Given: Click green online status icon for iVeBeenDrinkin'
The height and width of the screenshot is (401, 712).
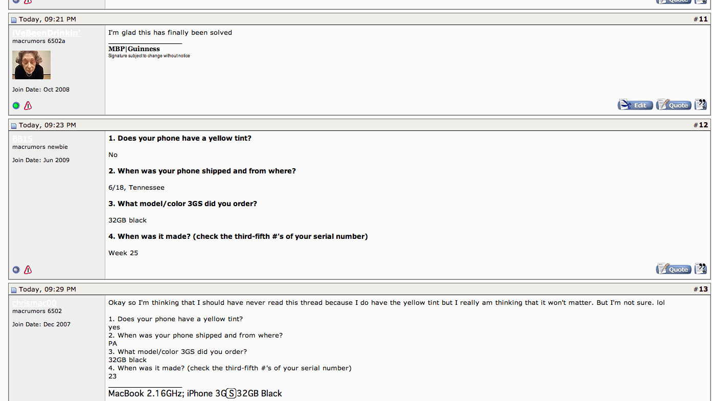Looking at the screenshot, I should (16, 105).
